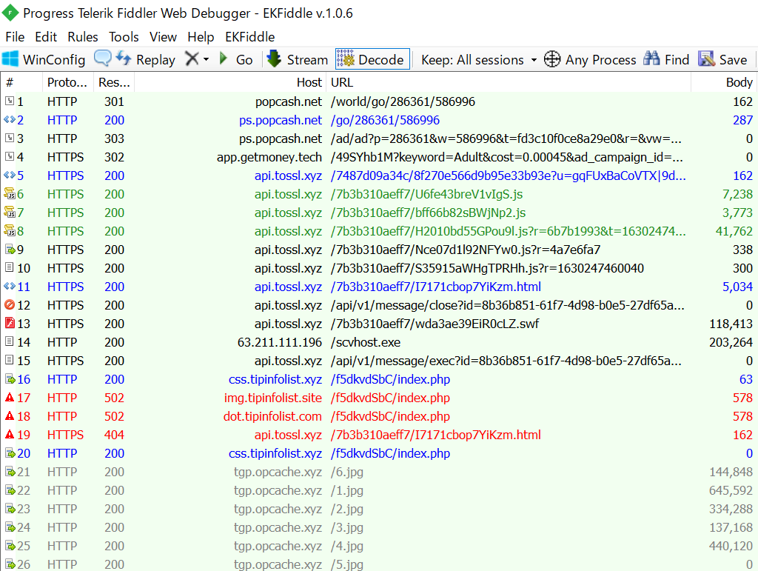Select the /4.jpg URL row
Screen dimensions: 758x571
(x=346, y=547)
